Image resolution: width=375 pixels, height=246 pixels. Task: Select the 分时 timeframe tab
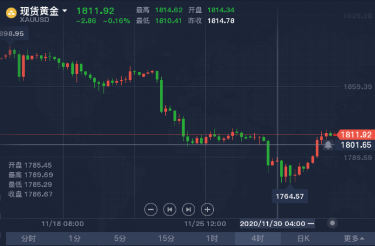point(29,238)
